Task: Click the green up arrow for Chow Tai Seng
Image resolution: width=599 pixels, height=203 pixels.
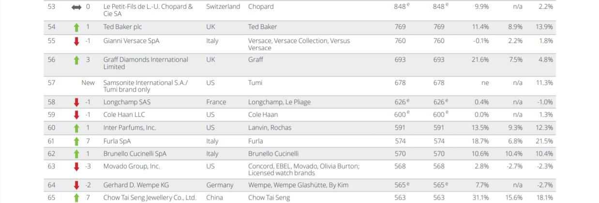Action: point(76,198)
